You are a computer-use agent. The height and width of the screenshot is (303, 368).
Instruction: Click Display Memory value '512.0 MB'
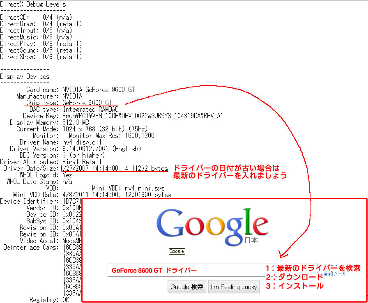76,122
